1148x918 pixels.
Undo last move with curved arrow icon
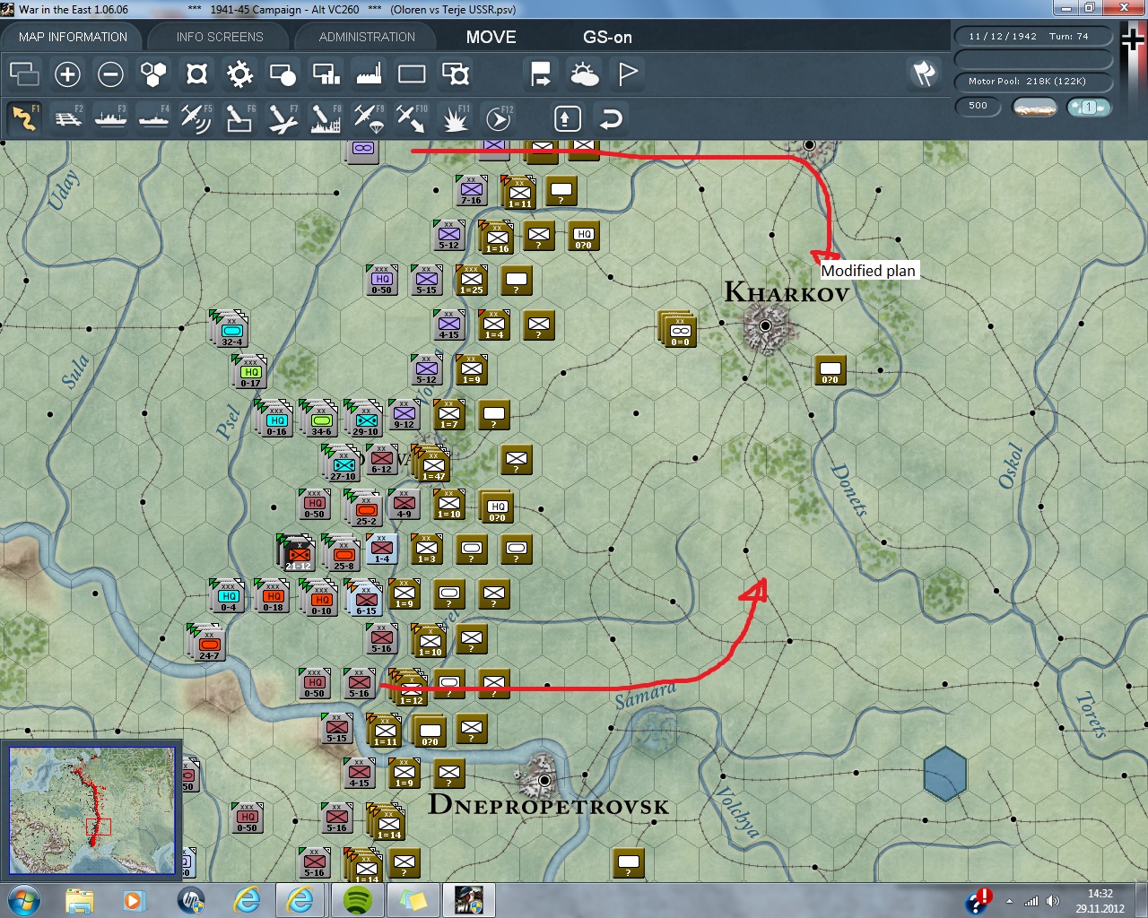(611, 118)
